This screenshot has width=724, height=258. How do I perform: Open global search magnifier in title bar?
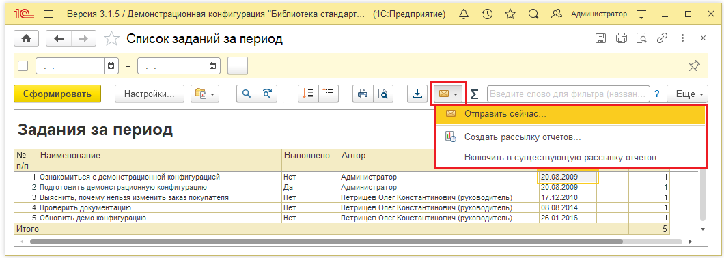(533, 14)
